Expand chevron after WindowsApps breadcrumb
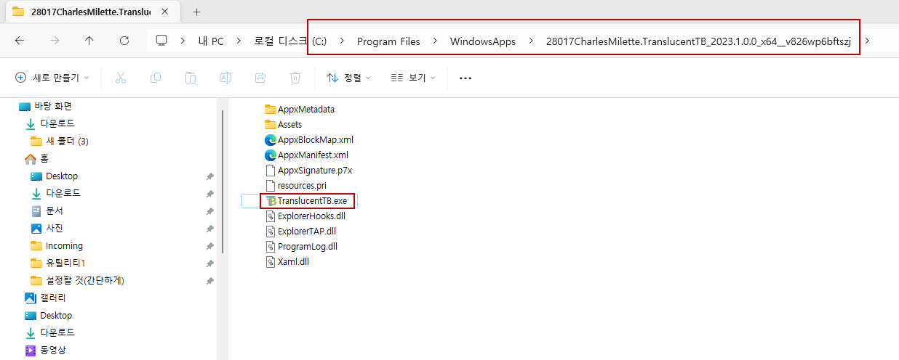899x360 pixels. (531, 41)
